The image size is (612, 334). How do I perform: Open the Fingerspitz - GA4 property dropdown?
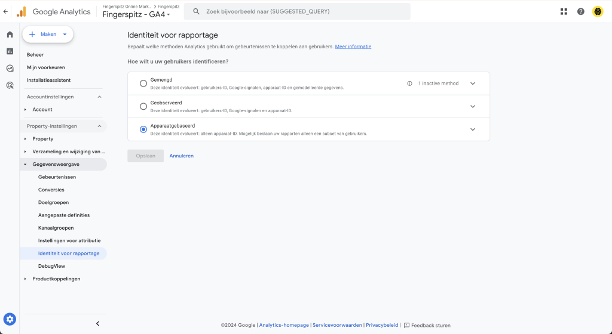tap(136, 15)
